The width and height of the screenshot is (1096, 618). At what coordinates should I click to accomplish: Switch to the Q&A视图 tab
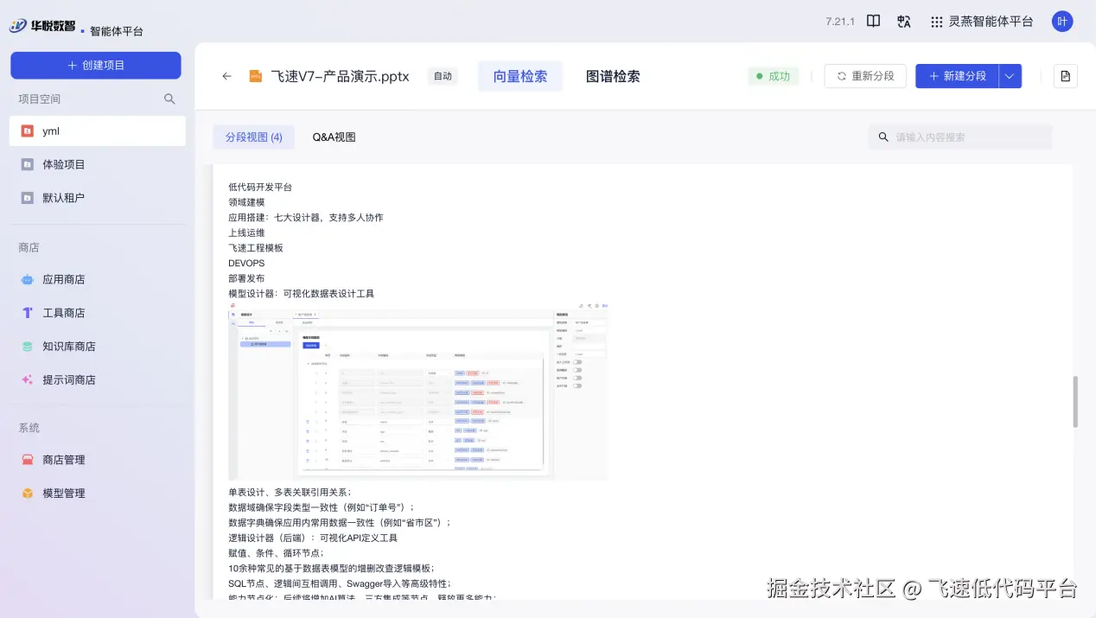point(334,137)
